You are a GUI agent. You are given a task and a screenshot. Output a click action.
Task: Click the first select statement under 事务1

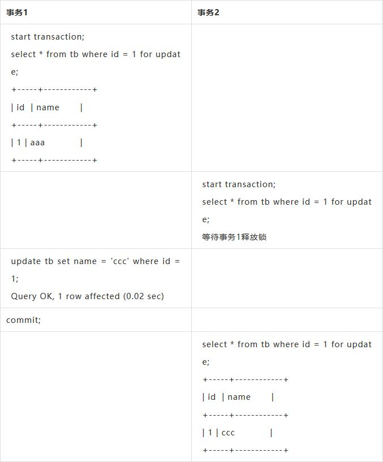(96, 55)
